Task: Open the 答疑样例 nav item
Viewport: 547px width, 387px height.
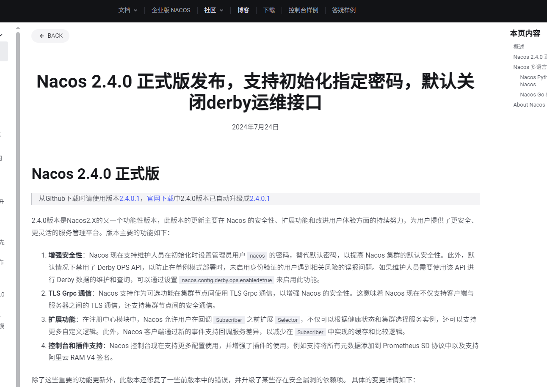Action: coord(344,10)
